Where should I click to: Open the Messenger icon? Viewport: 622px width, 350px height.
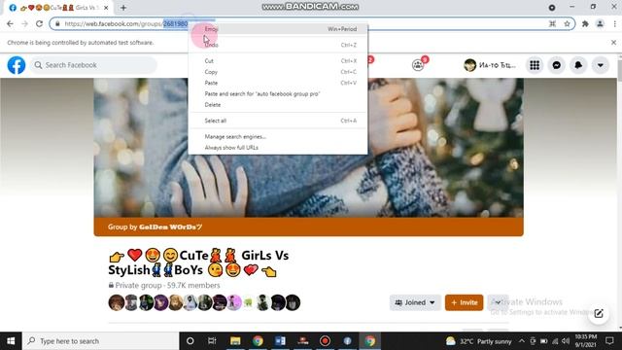click(x=557, y=65)
